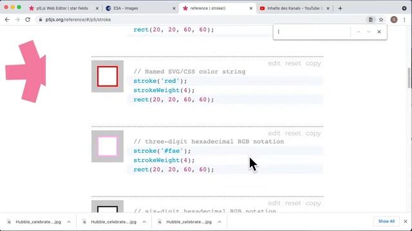The height and width of the screenshot is (231, 412).
Task: Copy the 'red' stroke example code
Action: coord(313,64)
